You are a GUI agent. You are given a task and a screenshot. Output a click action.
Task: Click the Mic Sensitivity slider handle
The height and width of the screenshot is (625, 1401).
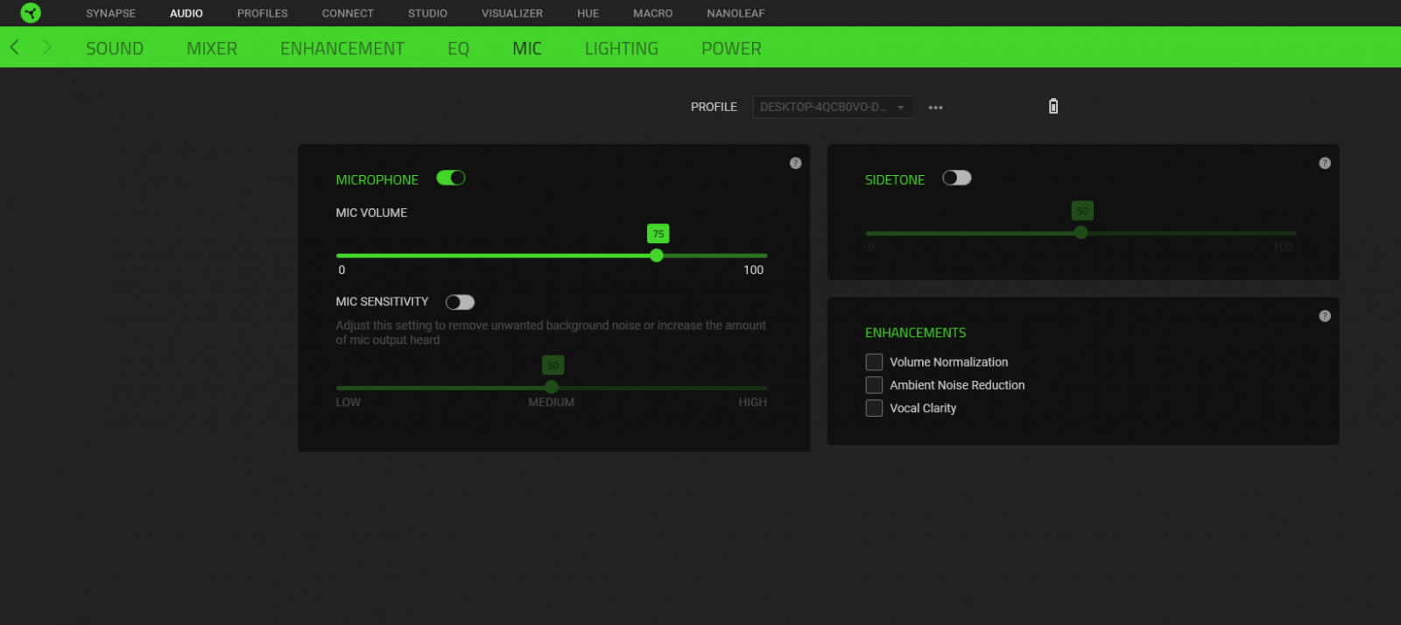point(552,387)
